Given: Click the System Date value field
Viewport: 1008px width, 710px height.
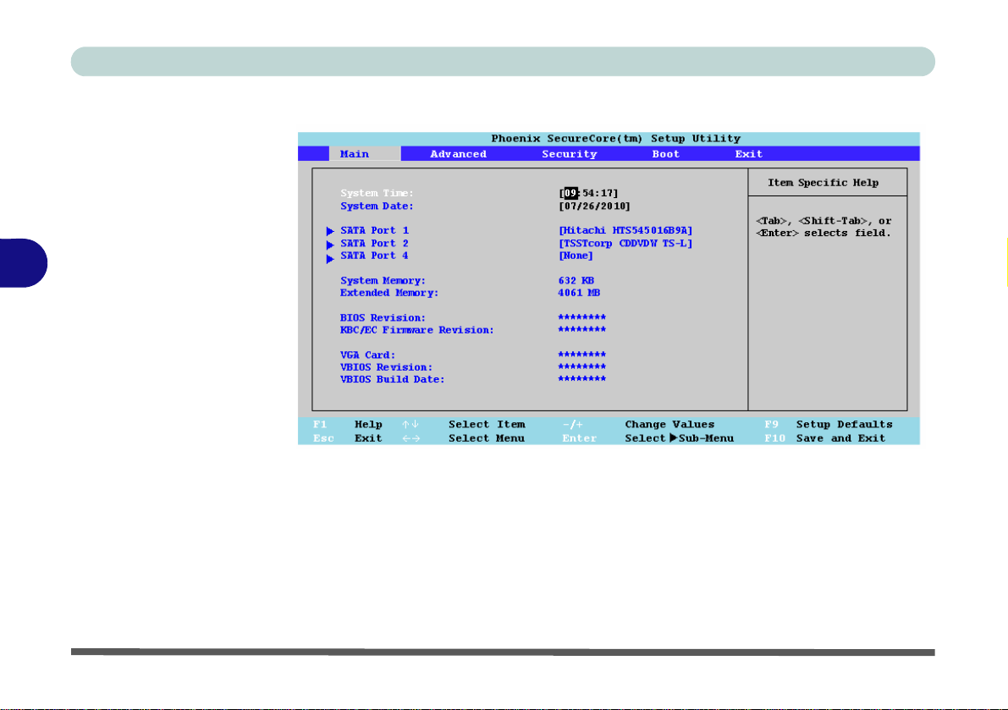Looking at the screenshot, I should click(x=595, y=206).
